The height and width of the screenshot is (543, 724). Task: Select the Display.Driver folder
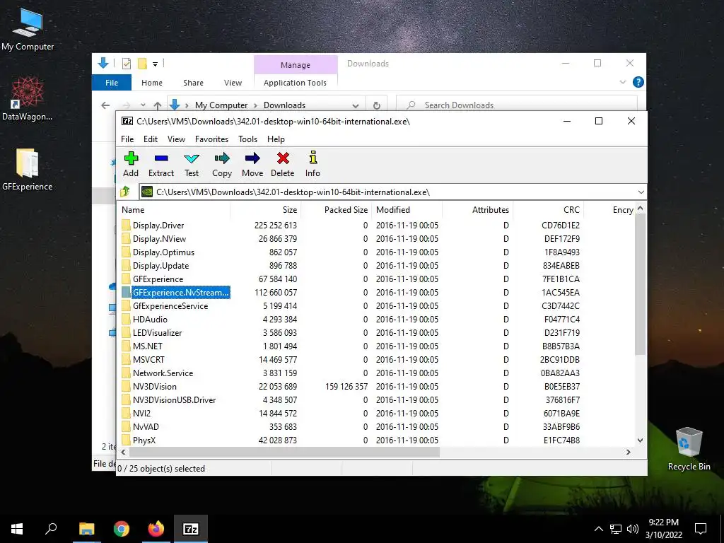point(158,226)
